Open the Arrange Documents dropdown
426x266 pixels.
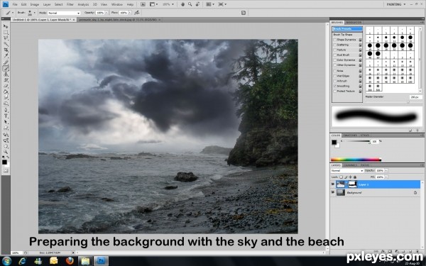pos(210,4)
